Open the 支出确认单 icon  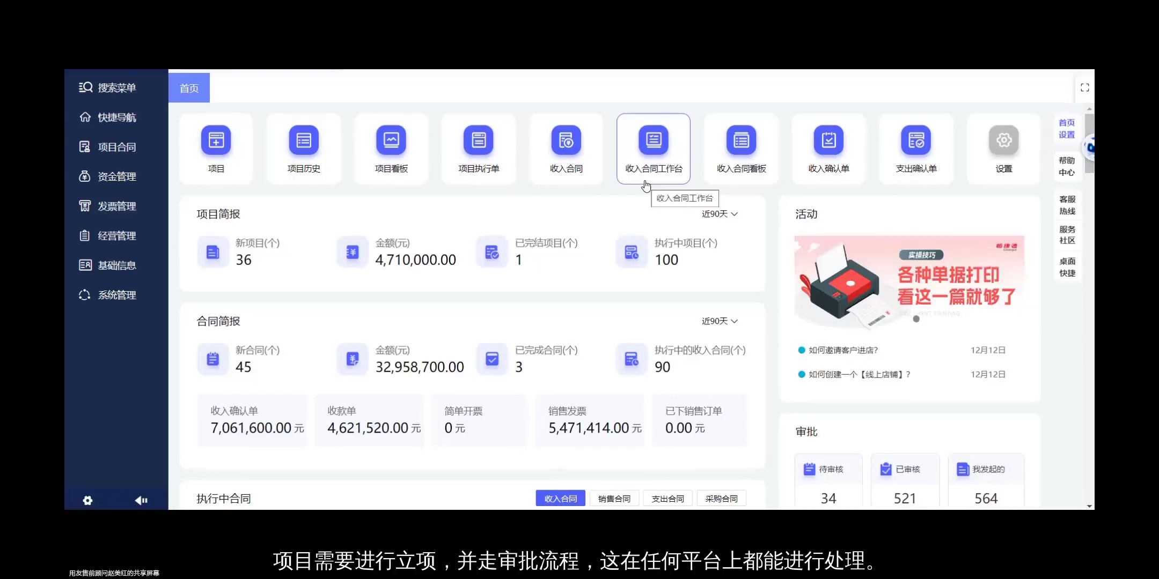(x=916, y=149)
